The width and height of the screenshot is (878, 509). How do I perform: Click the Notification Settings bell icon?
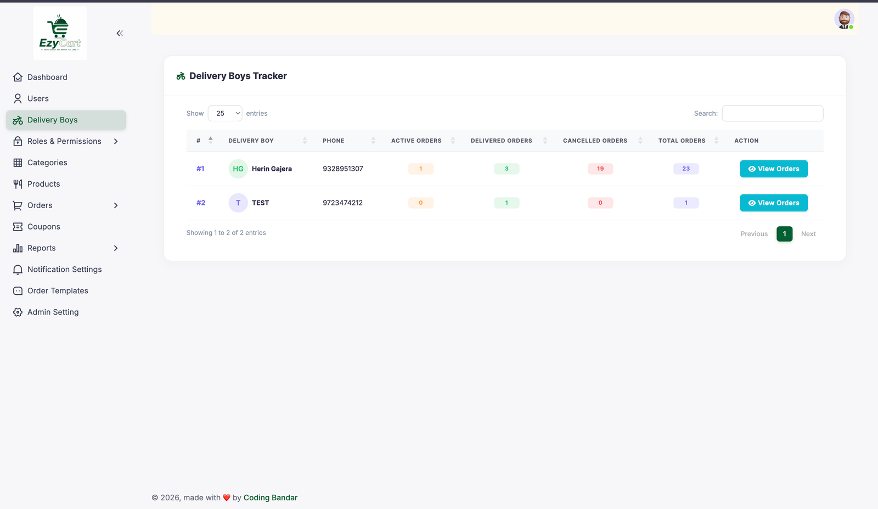[x=18, y=270]
